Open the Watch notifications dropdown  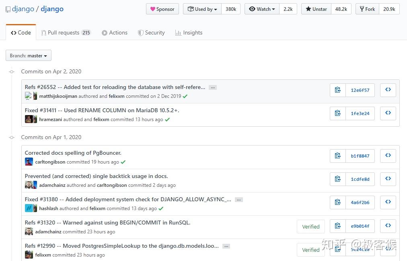pos(262,9)
